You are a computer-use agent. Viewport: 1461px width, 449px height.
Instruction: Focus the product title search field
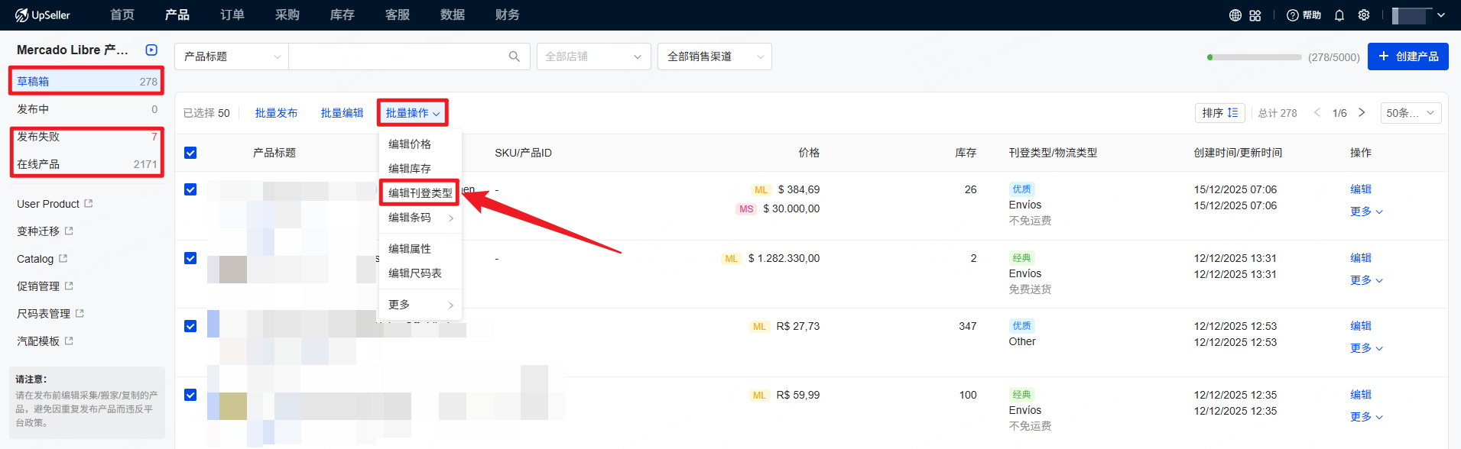(398, 57)
